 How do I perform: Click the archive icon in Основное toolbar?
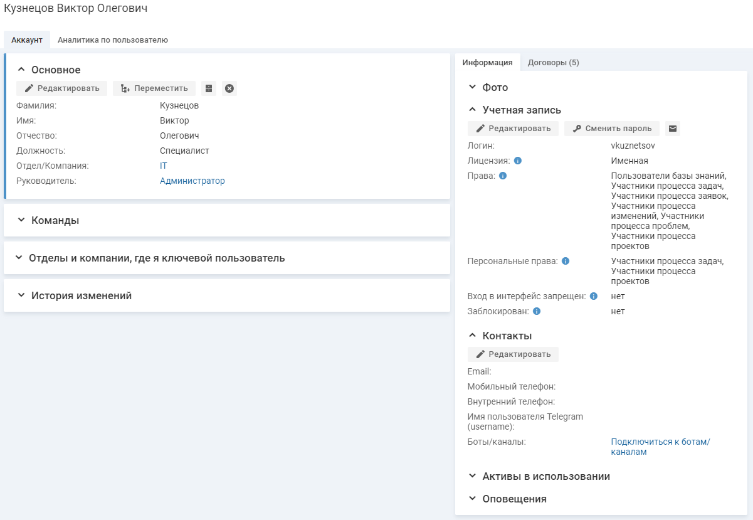point(209,88)
